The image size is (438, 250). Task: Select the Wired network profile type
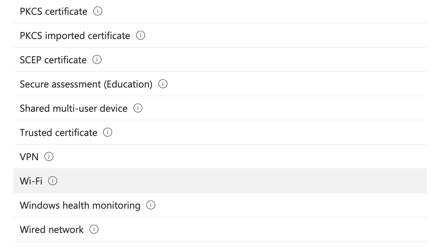coord(51,229)
